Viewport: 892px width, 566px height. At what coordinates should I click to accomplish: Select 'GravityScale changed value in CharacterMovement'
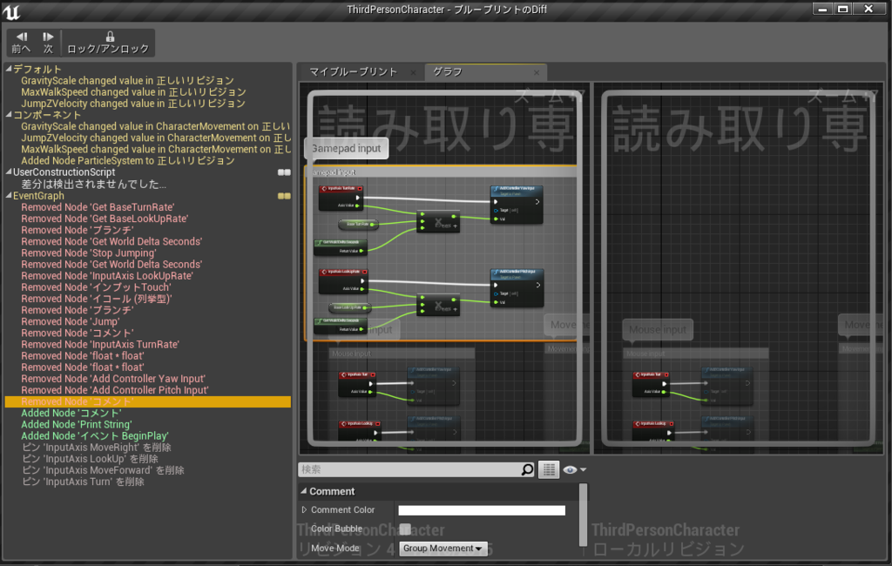tap(155, 126)
